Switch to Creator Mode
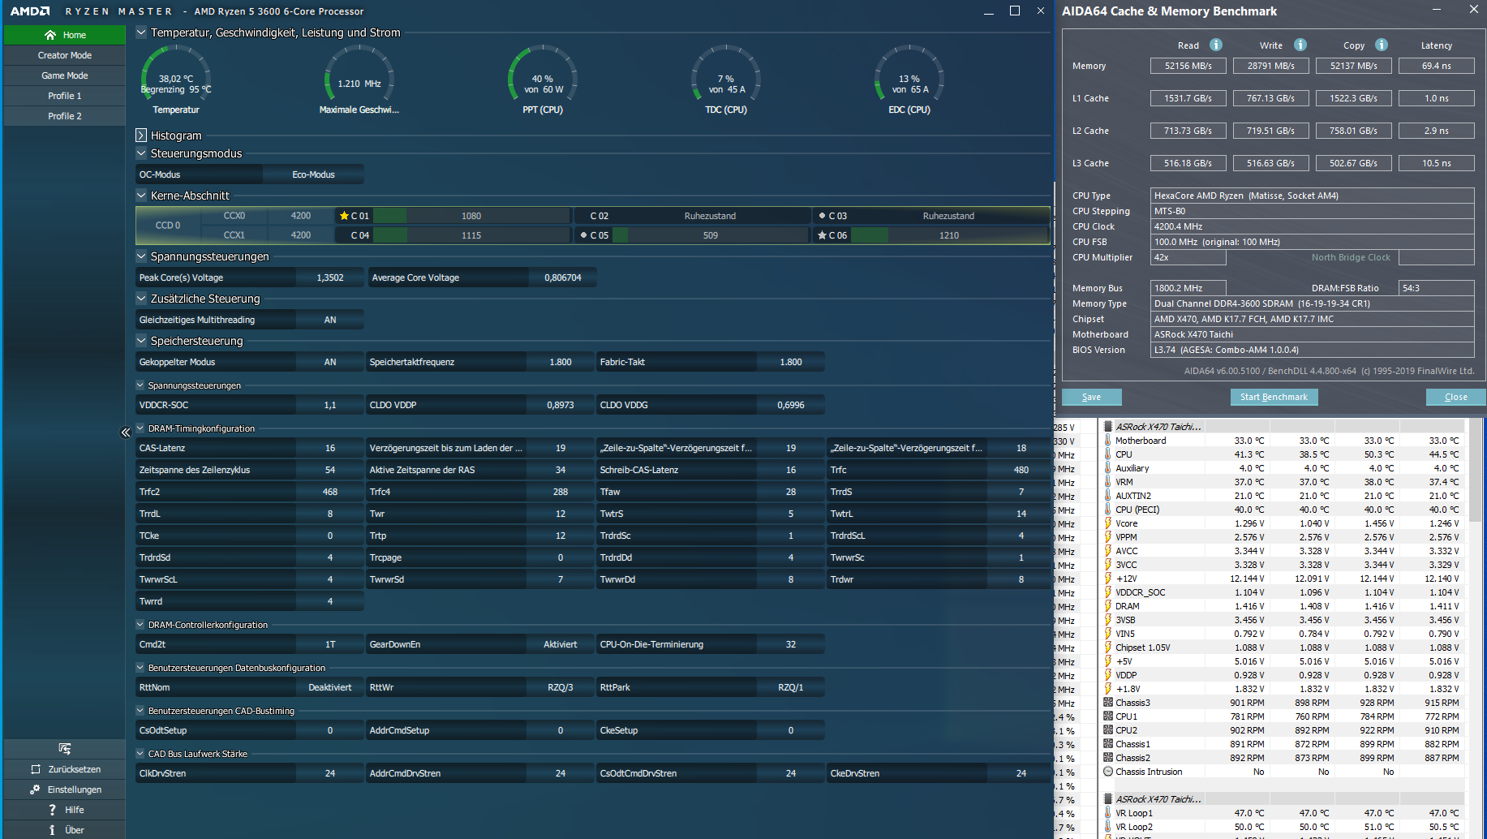Viewport: 1487px width, 839px height. click(x=65, y=55)
